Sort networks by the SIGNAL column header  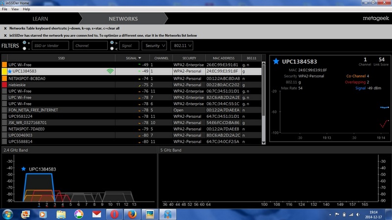tap(128, 58)
